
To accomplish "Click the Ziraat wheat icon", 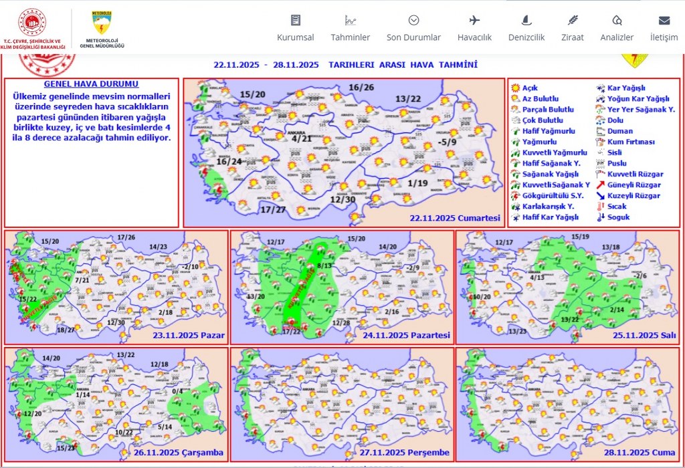I will pyautogui.click(x=573, y=20).
